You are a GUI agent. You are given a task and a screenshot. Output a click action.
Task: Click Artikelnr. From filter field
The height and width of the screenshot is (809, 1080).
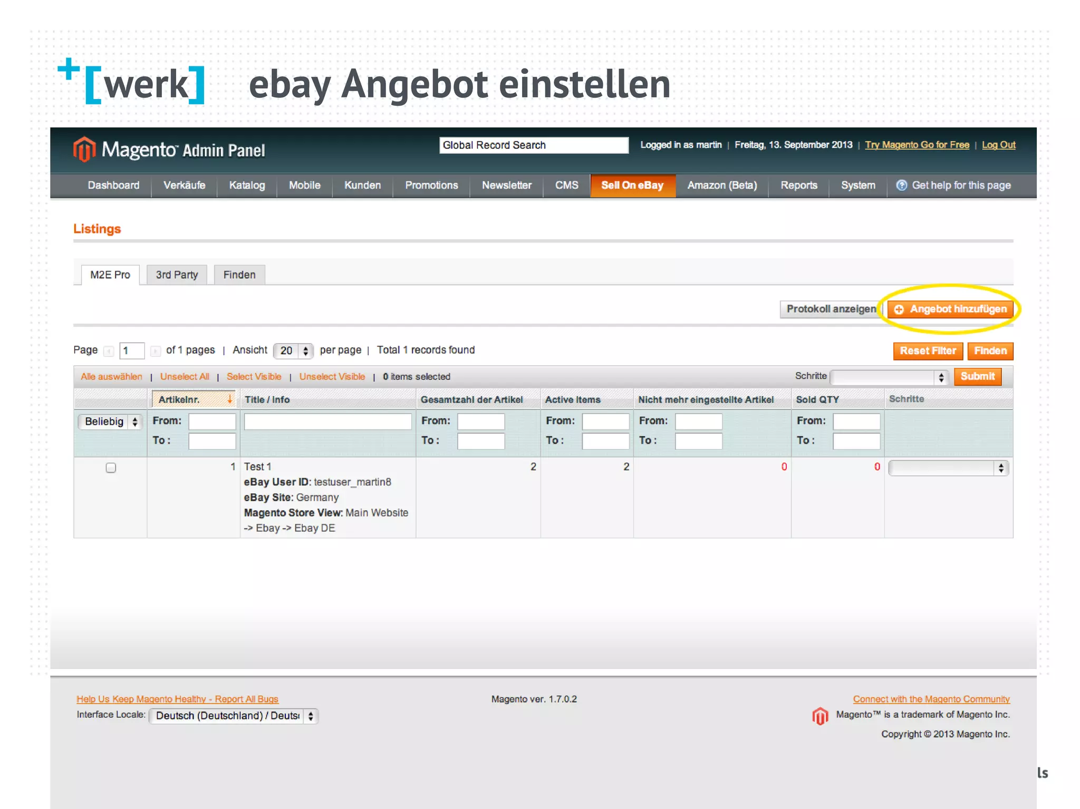tap(212, 422)
